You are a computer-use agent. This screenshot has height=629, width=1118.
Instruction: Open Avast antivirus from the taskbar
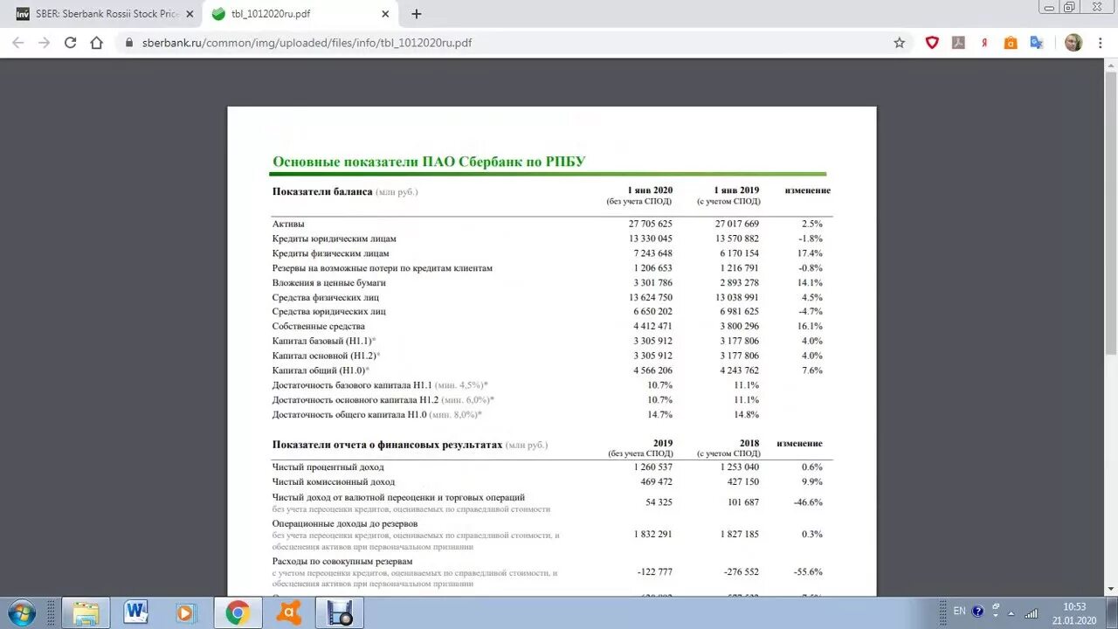click(x=288, y=612)
